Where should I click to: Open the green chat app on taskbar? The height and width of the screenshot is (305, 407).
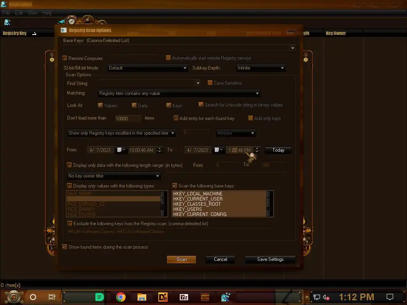pyautogui.click(x=99, y=297)
